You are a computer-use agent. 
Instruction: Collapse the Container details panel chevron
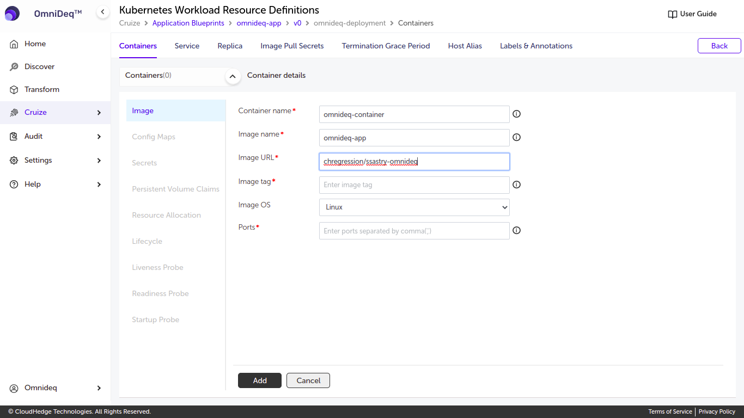[233, 77]
